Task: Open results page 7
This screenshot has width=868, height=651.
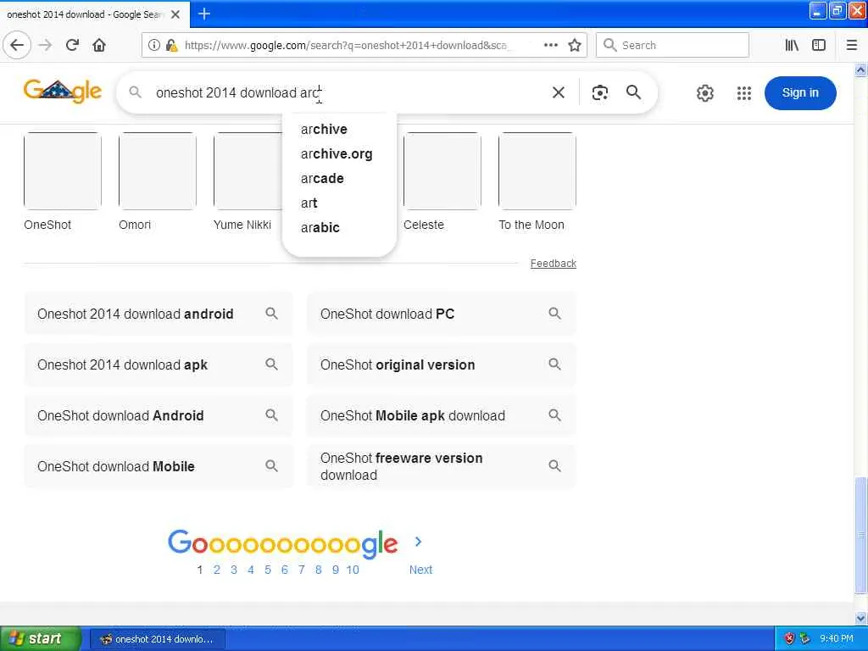Action: click(x=301, y=570)
